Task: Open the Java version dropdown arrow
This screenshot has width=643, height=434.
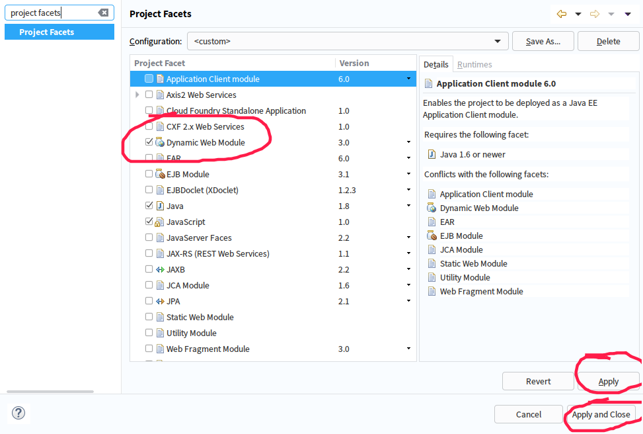Action: 408,205
